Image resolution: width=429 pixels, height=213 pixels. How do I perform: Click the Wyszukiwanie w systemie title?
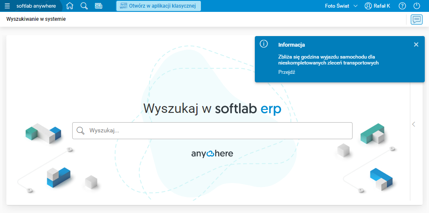[x=36, y=19]
